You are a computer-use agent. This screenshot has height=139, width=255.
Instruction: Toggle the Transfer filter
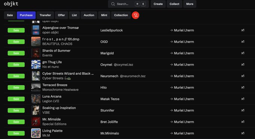45,15
